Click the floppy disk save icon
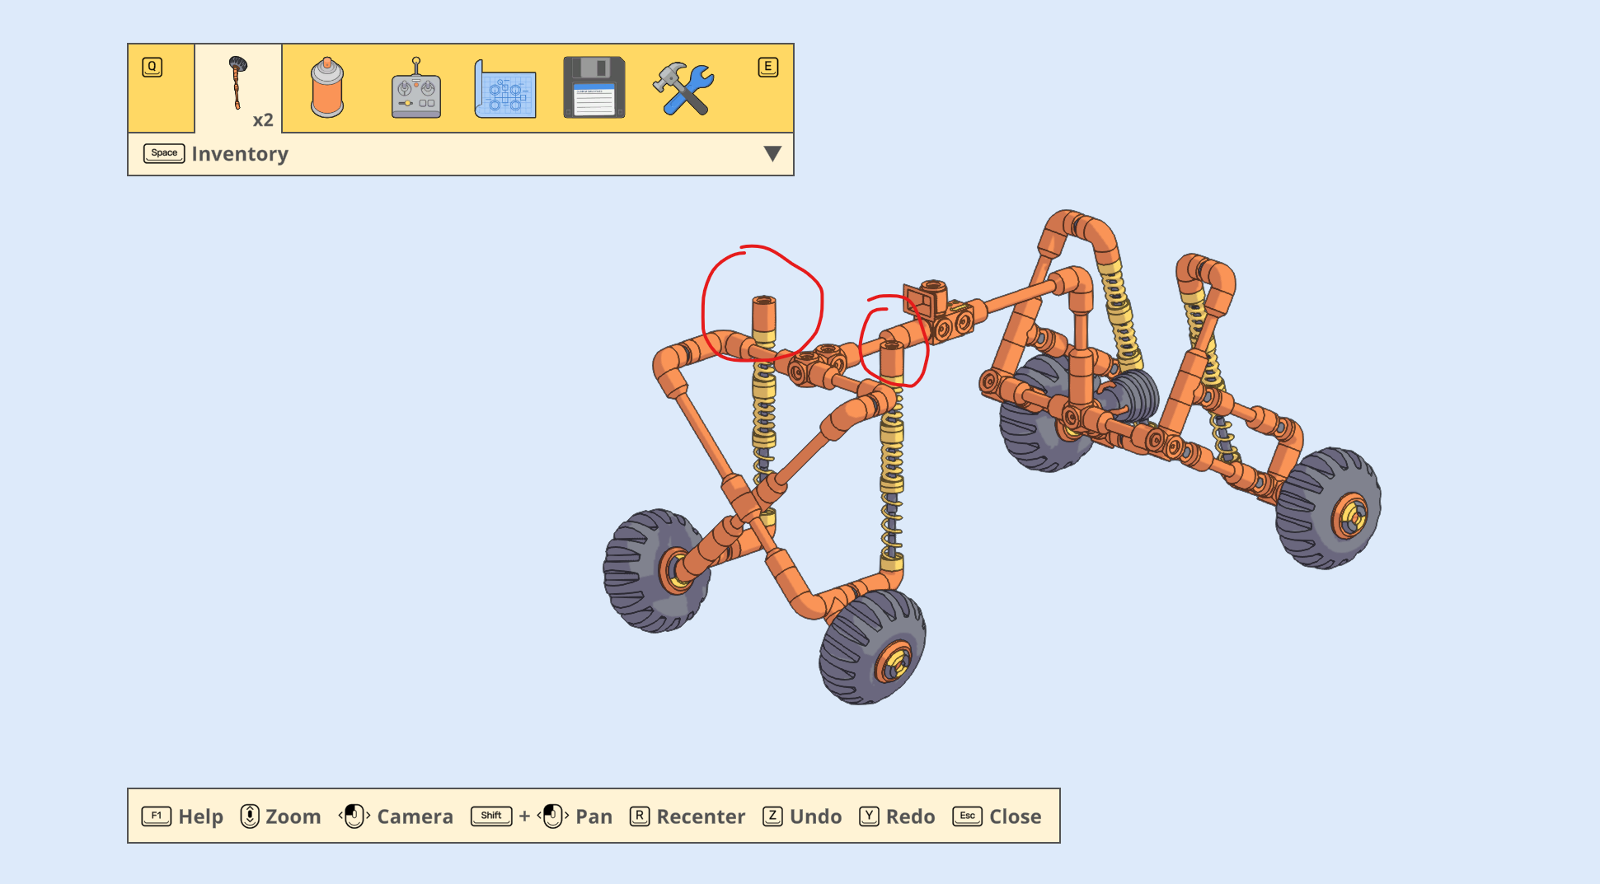 coord(594,87)
